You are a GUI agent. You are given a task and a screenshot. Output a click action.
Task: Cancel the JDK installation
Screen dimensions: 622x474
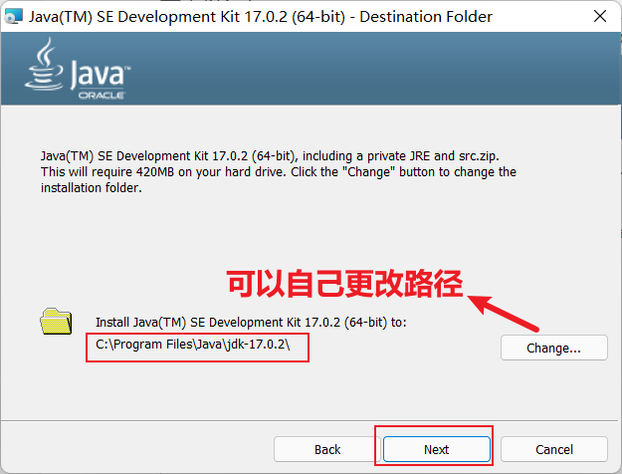(554, 449)
